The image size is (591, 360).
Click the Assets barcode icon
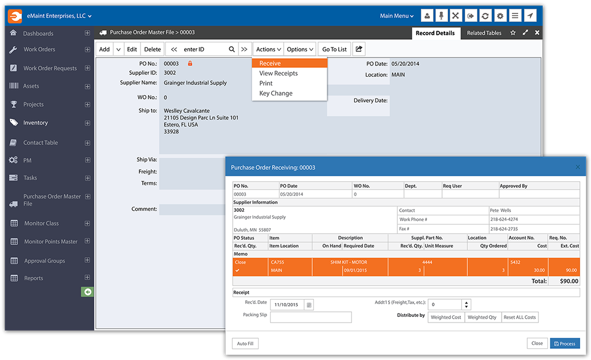[13, 86]
